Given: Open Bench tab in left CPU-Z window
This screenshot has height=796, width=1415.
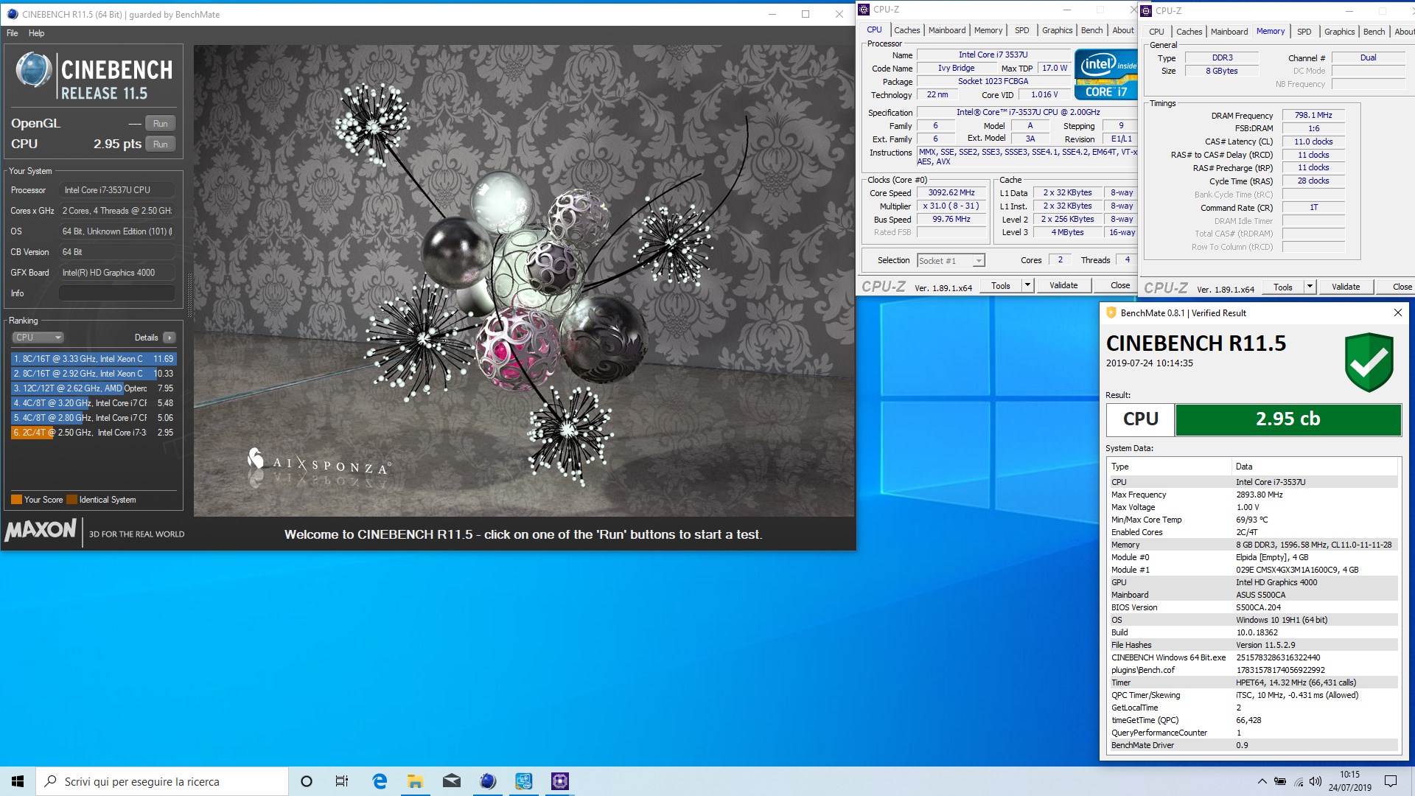Looking at the screenshot, I should tap(1091, 30).
